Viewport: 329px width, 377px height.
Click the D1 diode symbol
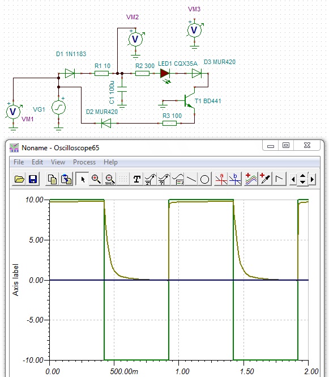(x=70, y=73)
